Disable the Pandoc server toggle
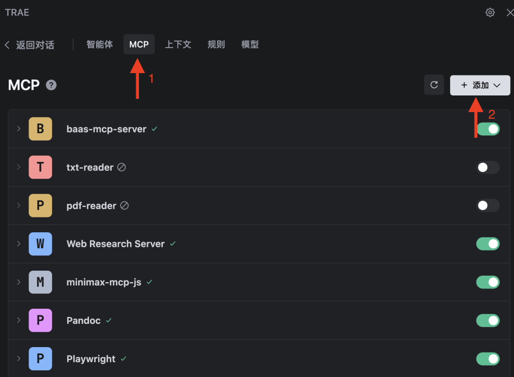Viewport: 514px width, 377px height. (x=488, y=320)
